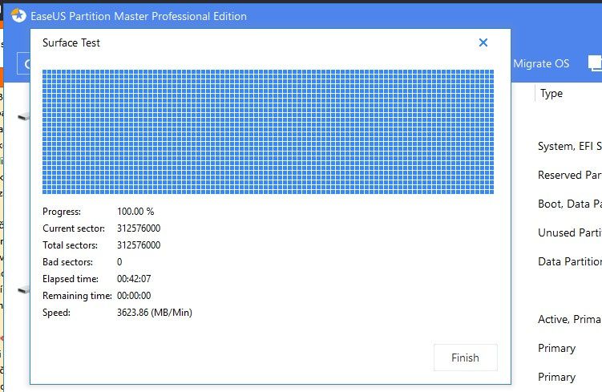Close the Surface Test dialog
Image resolution: width=602 pixels, height=392 pixels.
click(x=483, y=42)
